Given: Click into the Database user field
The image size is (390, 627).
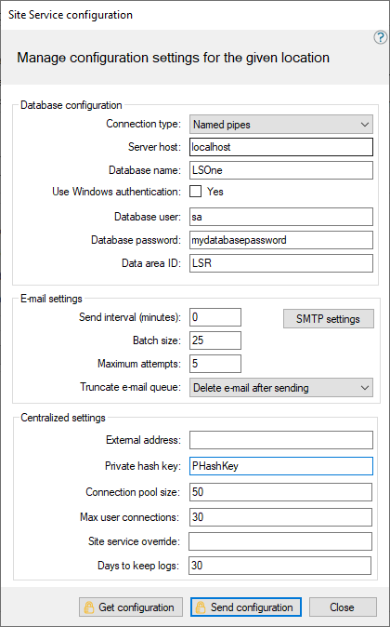Looking at the screenshot, I should [281, 217].
